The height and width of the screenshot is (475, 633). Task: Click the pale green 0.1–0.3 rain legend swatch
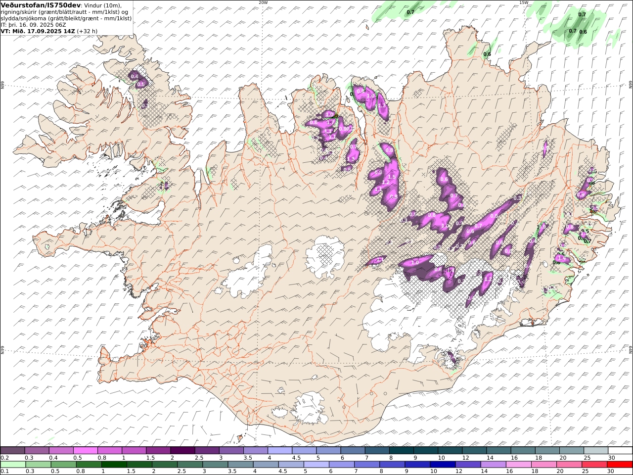13,464
